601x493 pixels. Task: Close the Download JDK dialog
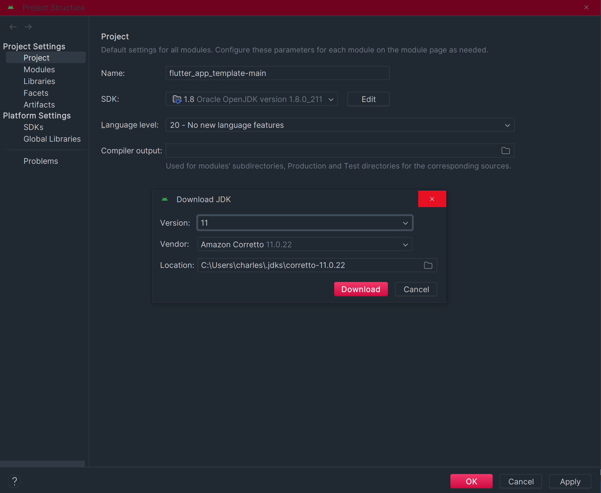coord(432,199)
